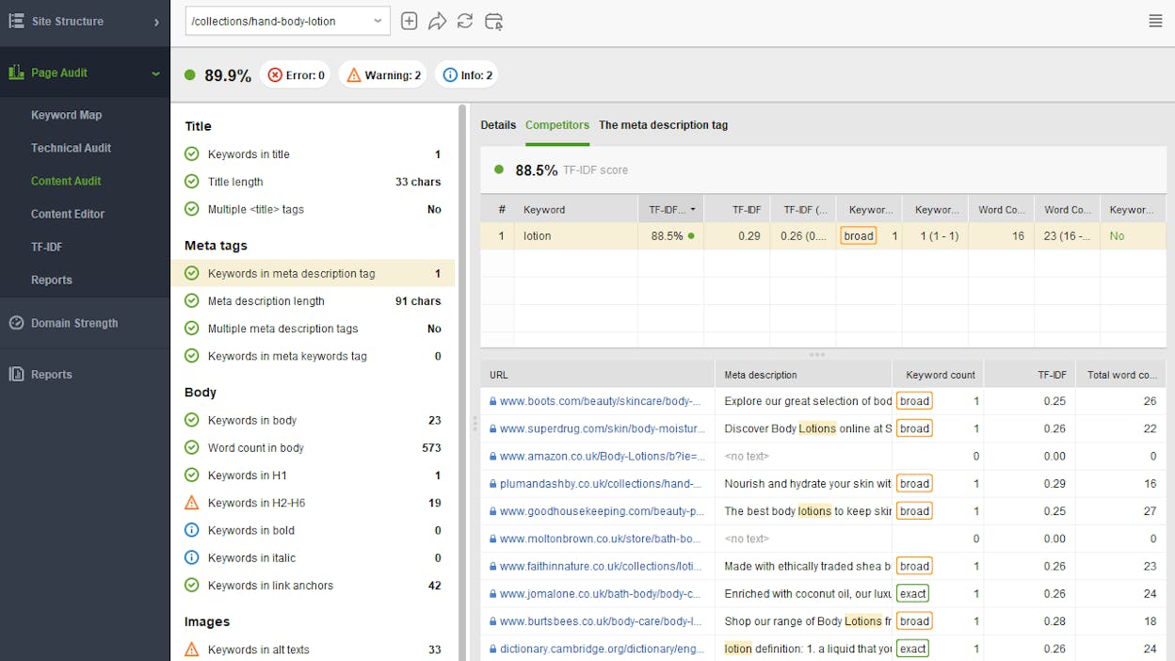Click the Site Structure sidebar icon
The height and width of the screenshot is (661, 1175).
(16, 21)
